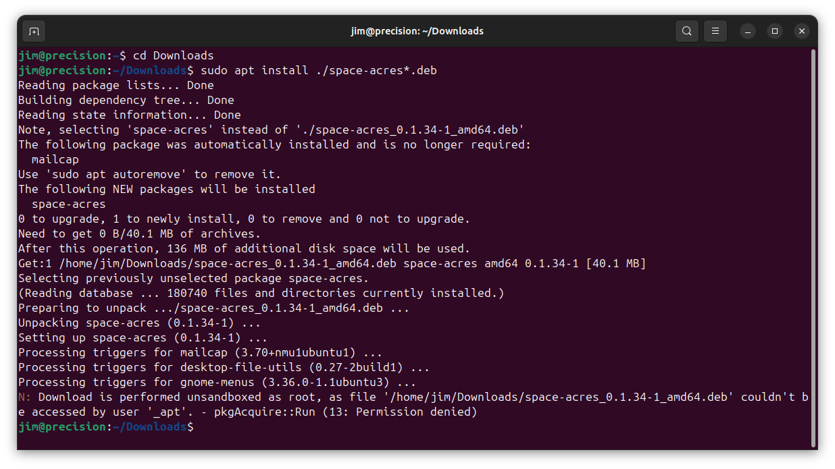The width and height of the screenshot is (835, 469).
Task: Click the window title jim@precision: ~/Downloads
Action: (x=417, y=31)
